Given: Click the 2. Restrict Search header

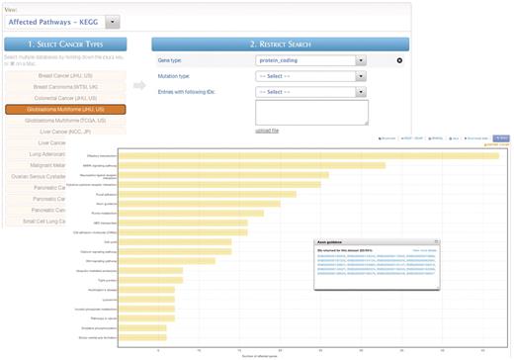Looking at the screenshot, I should [x=281, y=45].
